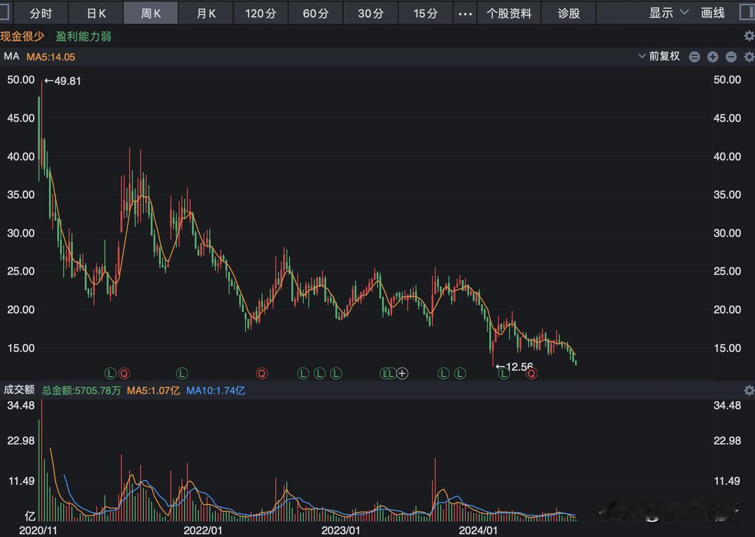The image size is (755, 537).
Task: Open the 成交额 panel settings gear
Action: 749,390
